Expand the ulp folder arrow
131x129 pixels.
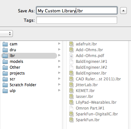pos(59,90)
